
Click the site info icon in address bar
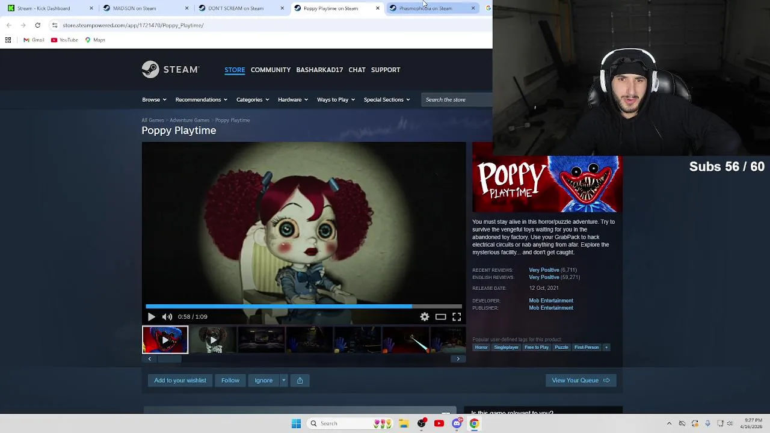pos(55,25)
